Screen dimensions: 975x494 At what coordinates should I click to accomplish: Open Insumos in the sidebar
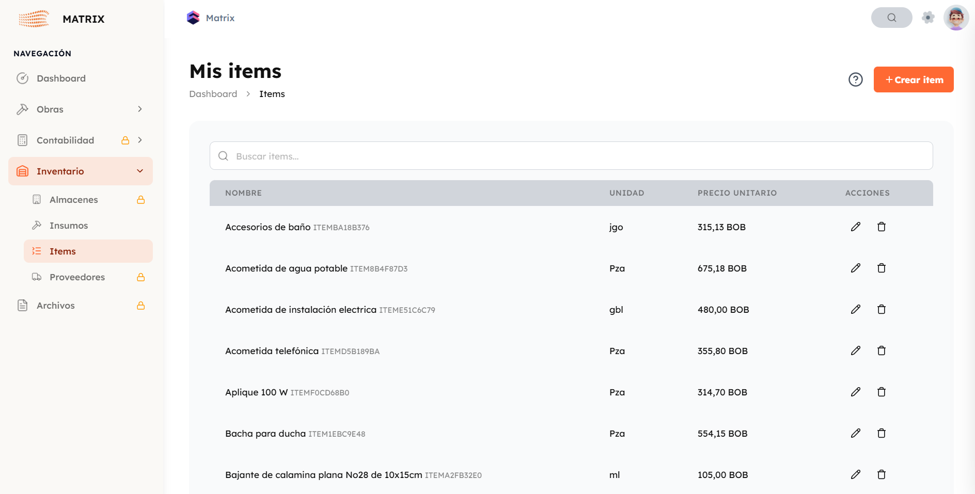point(69,226)
